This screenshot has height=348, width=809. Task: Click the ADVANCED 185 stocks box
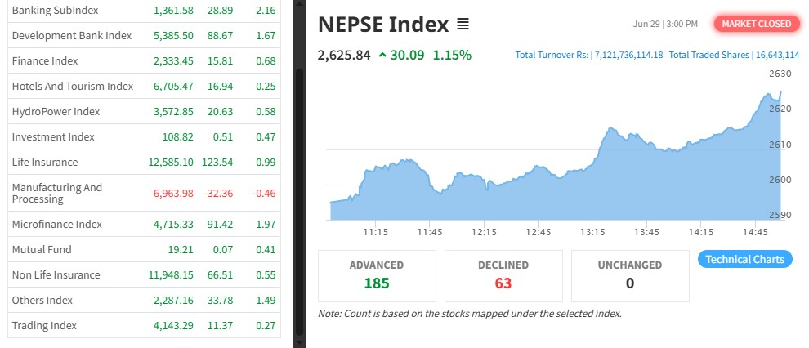coord(376,275)
